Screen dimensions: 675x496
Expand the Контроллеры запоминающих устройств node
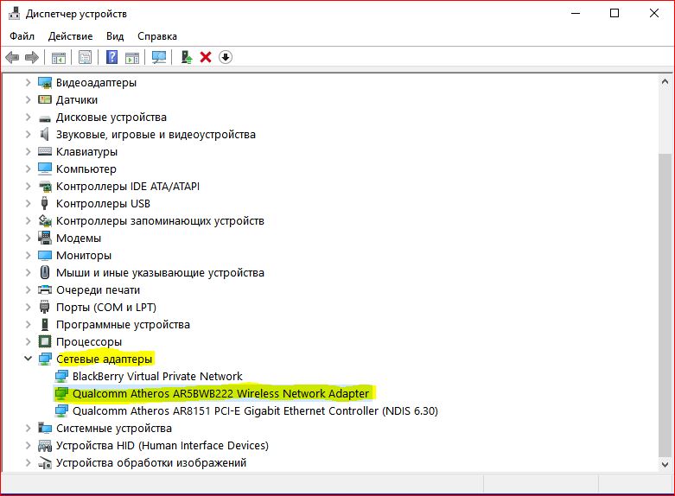click(x=28, y=220)
